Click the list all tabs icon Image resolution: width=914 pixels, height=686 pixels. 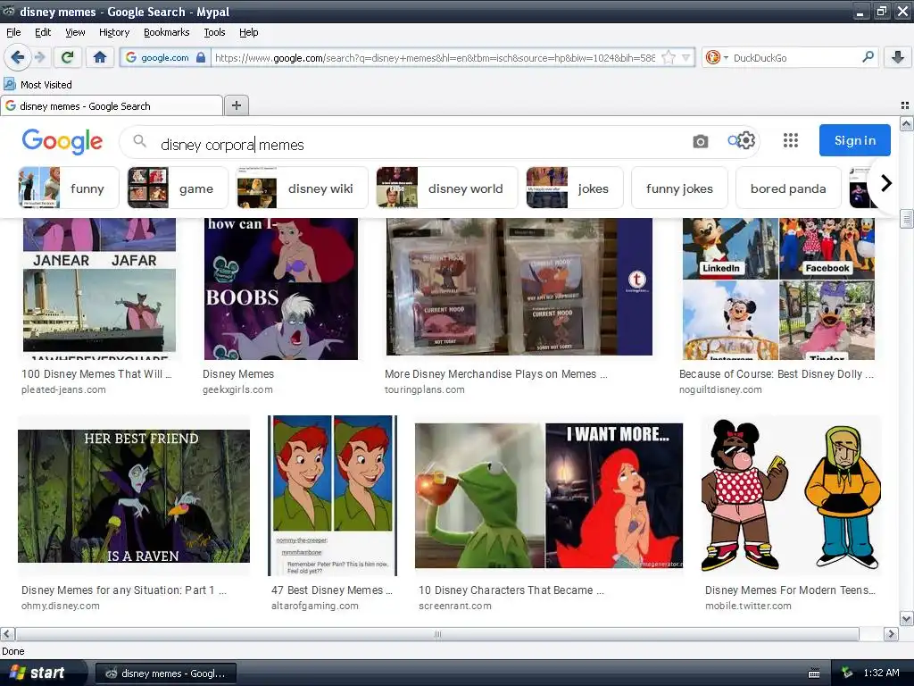point(905,105)
